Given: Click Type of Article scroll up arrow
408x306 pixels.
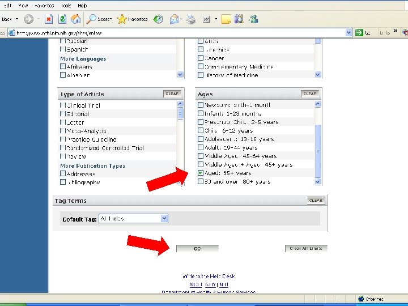Looking at the screenshot, I should click(180, 104).
